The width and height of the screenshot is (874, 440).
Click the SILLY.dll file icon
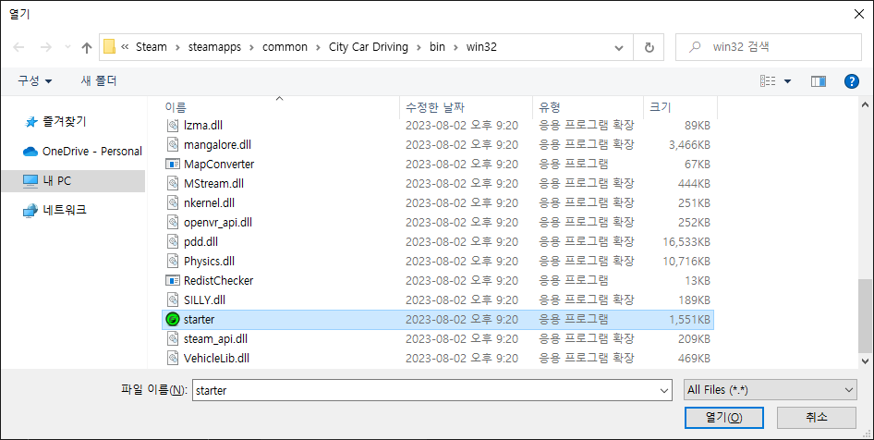coord(173,300)
